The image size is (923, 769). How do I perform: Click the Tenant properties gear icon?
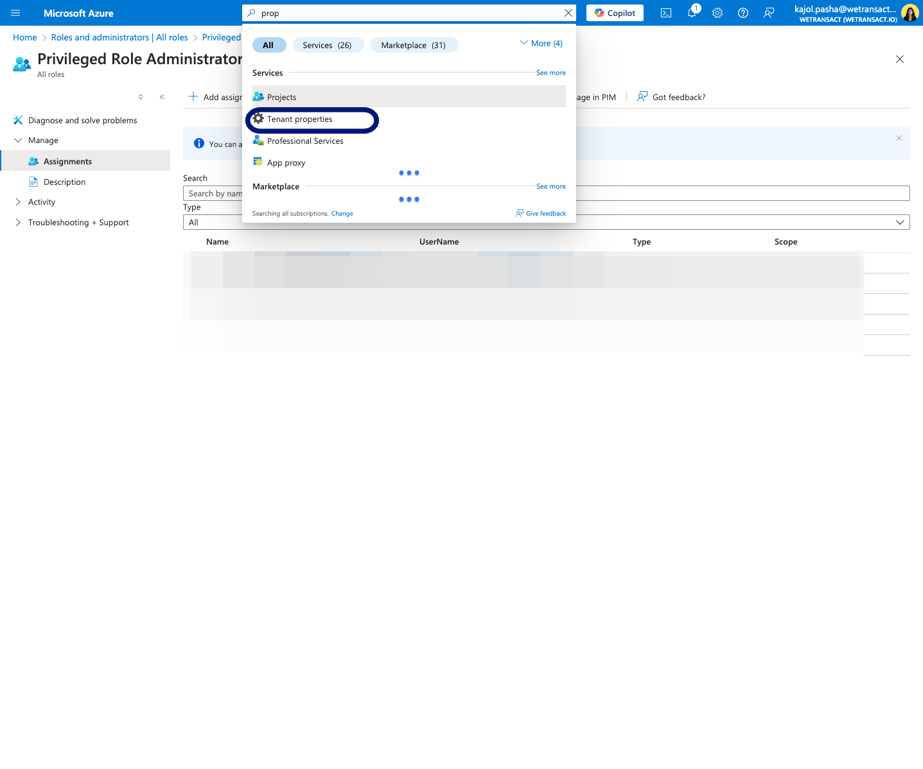[x=258, y=119]
